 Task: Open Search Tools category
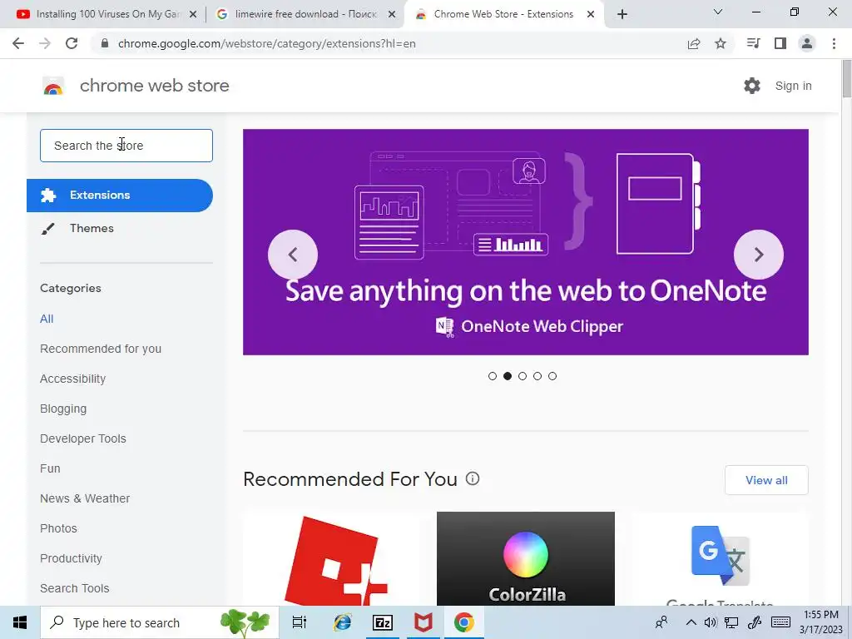coord(74,588)
